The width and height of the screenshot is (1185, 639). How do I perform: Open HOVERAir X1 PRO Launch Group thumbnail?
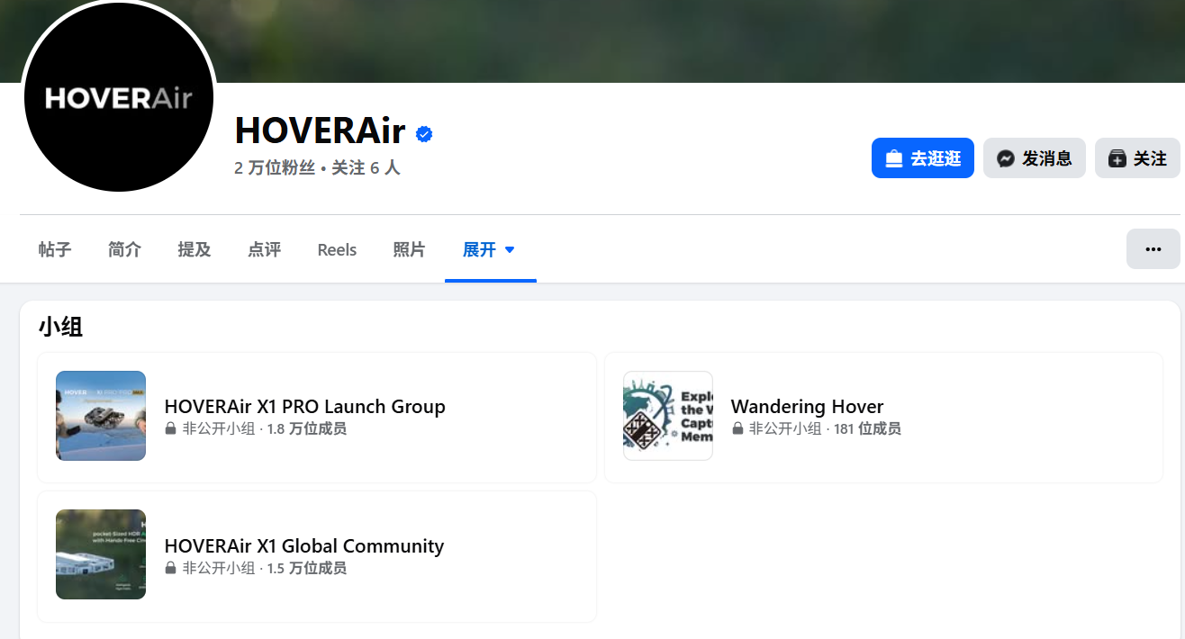coord(101,416)
